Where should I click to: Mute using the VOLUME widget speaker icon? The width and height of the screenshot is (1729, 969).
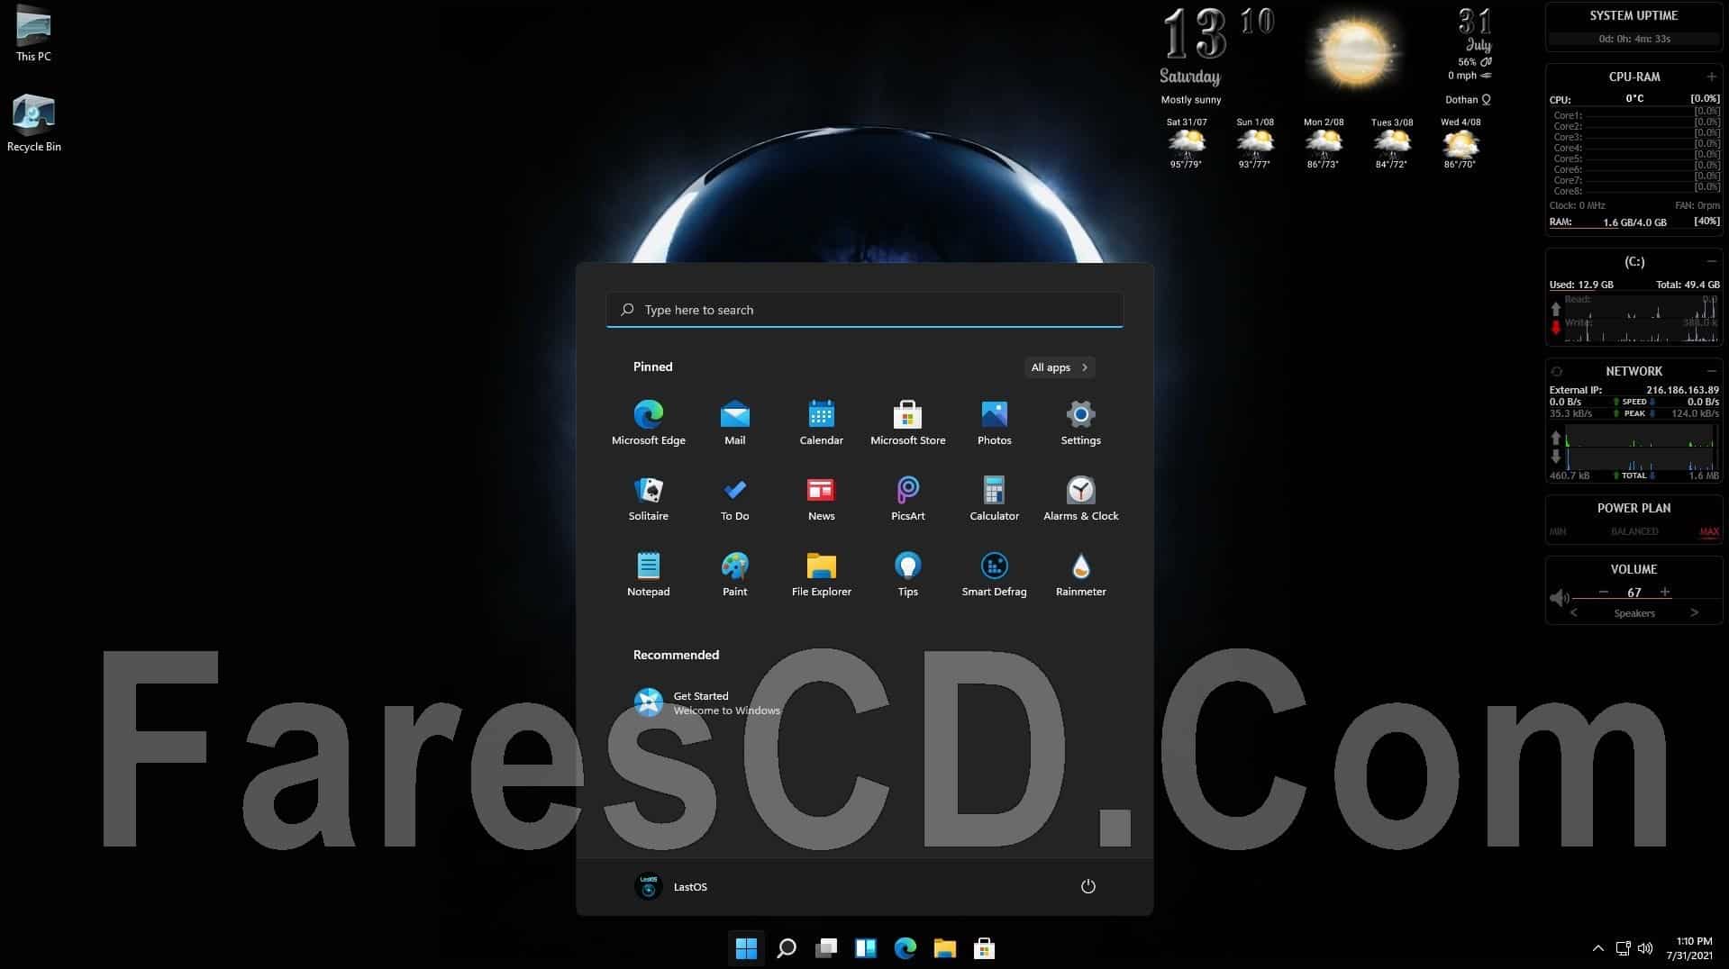[x=1560, y=598]
